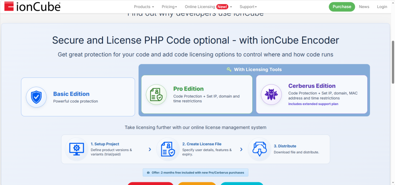
Task: Expand the Support menu
Action: pos(248,7)
